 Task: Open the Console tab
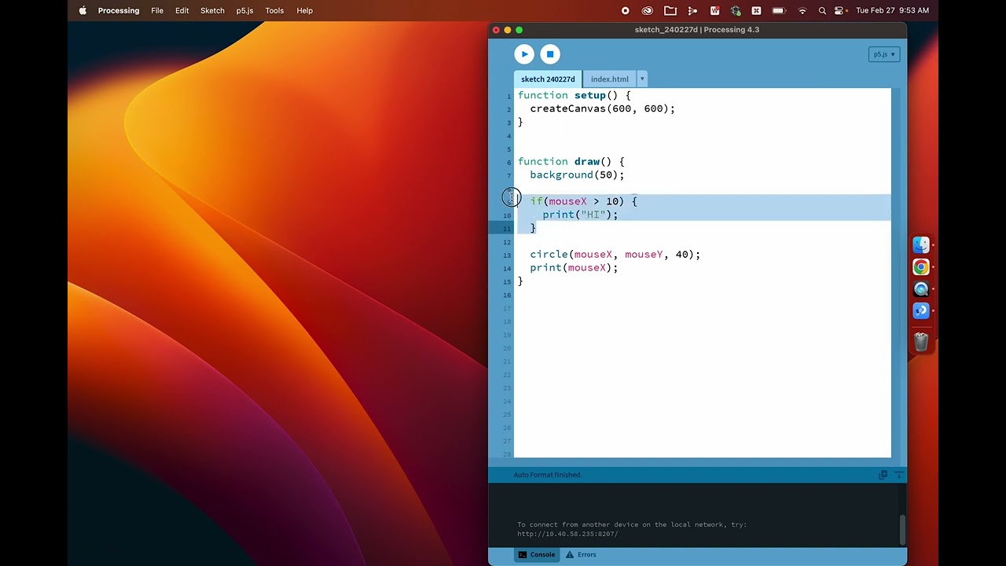pyautogui.click(x=536, y=554)
